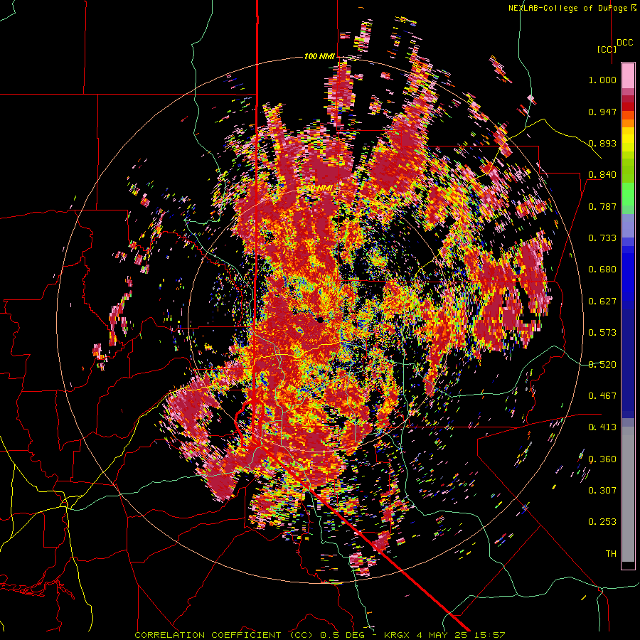640x640 pixels.
Task: Pick the bright green band on the color bar
Action: [628, 195]
